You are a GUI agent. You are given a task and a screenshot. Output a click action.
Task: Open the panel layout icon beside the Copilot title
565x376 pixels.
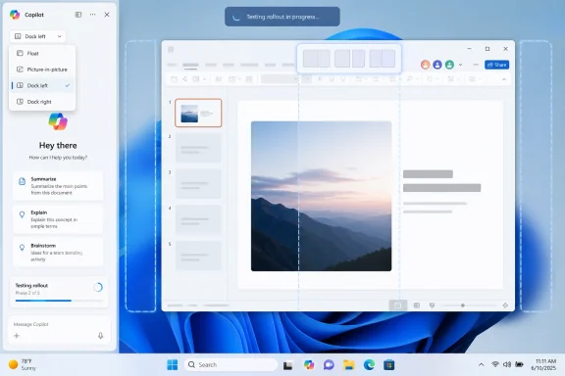point(78,15)
